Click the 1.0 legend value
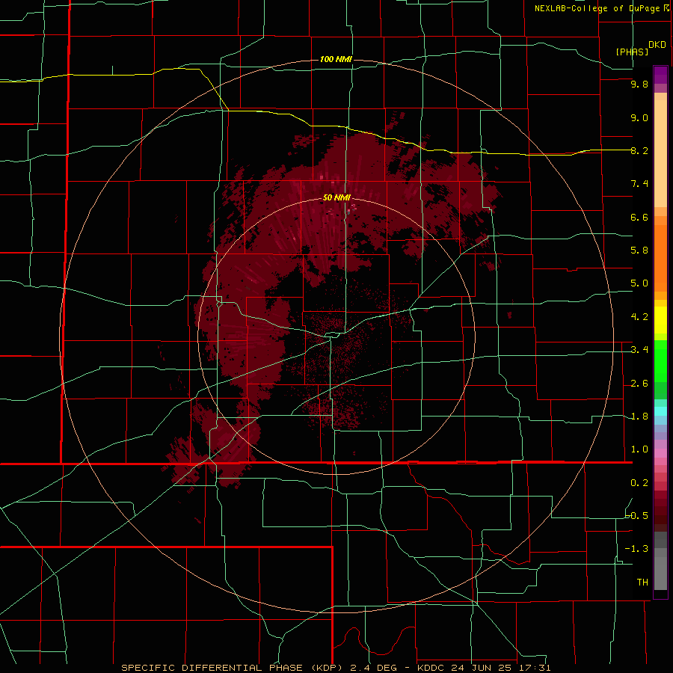 click(639, 449)
